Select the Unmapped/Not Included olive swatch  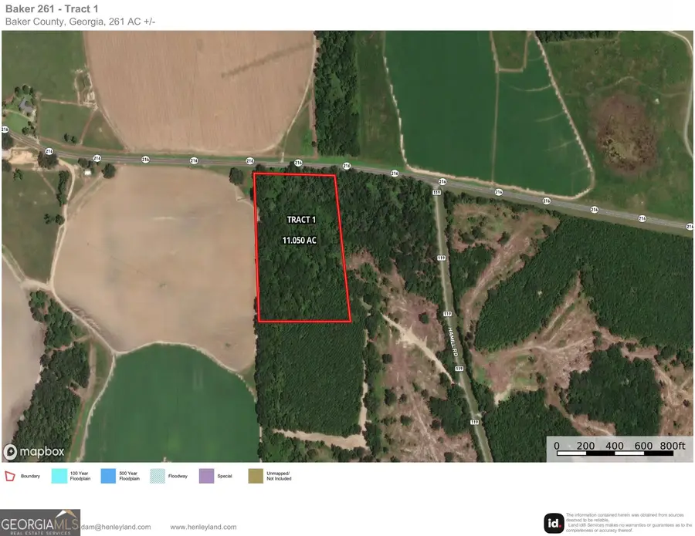point(256,477)
